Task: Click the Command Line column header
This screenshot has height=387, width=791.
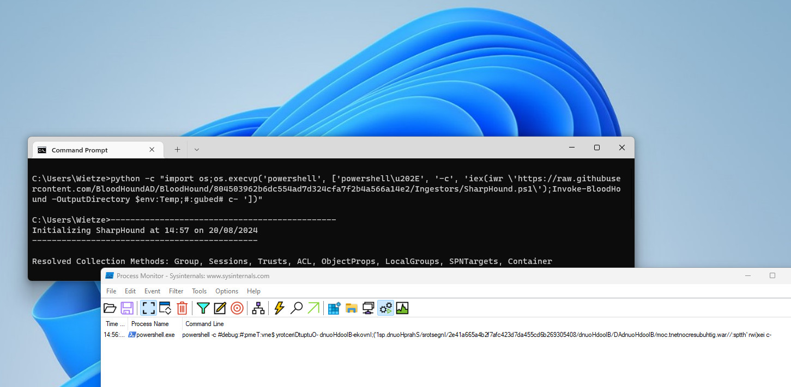Action: tap(204, 324)
